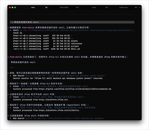This screenshot has width=149, height=130.
Task: Click the truncated ellipsis at Shell command end
Action: coord(133,30)
